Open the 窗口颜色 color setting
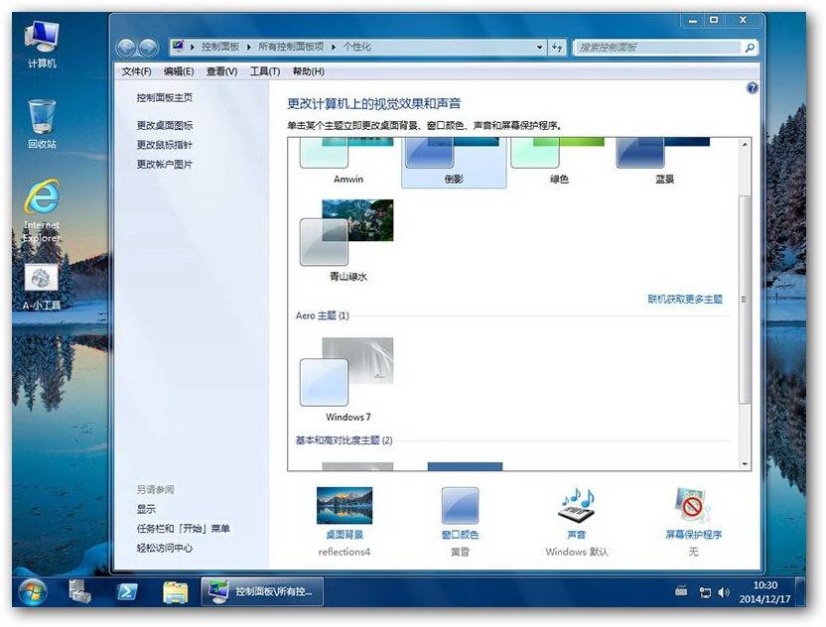Image resolution: width=826 pixels, height=627 pixels. [460, 521]
